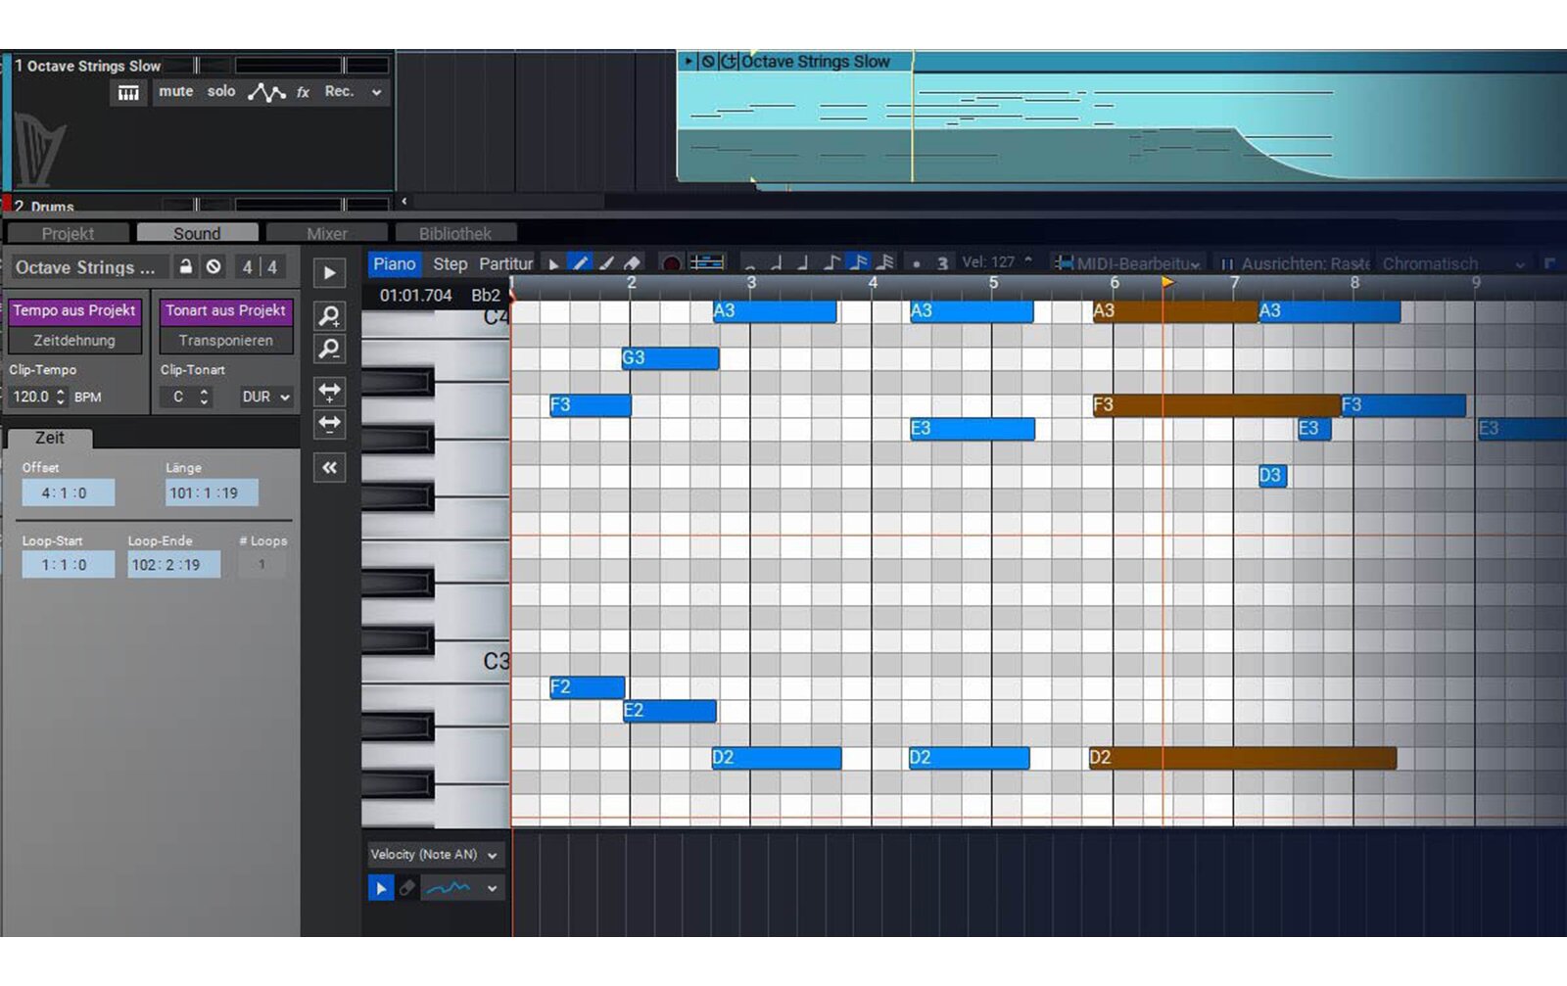Mute the Octave Strings Slow track
1567x986 pixels.
(176, 91)
